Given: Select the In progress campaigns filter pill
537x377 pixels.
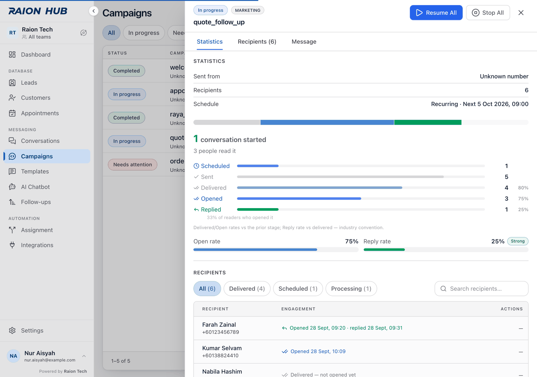Looking at the screenshot, I should [144, 33].
